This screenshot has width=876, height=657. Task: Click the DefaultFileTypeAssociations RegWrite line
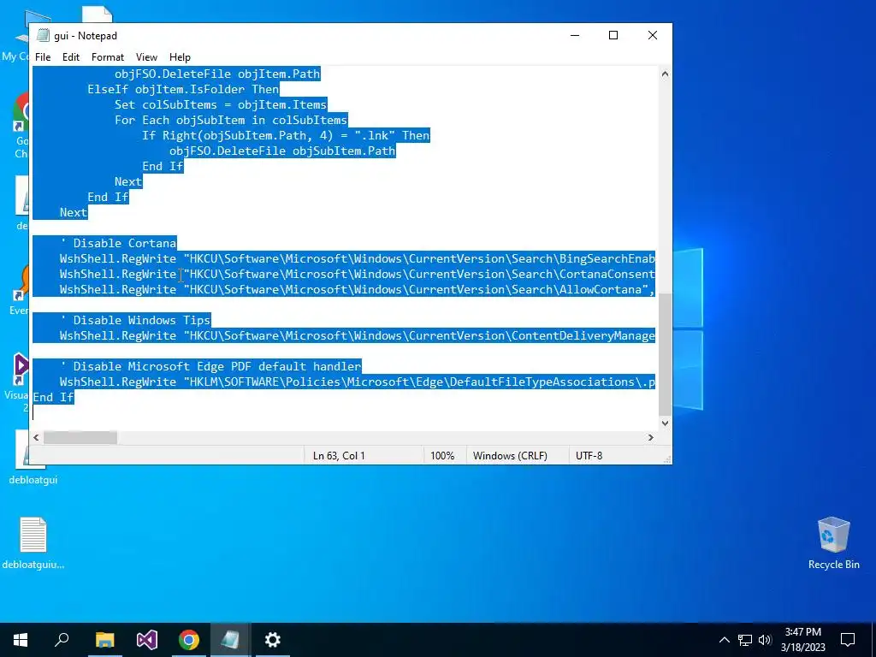357,382
